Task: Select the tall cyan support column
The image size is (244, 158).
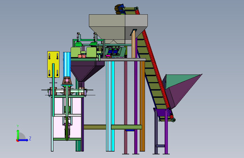Action: click(110, 106)
